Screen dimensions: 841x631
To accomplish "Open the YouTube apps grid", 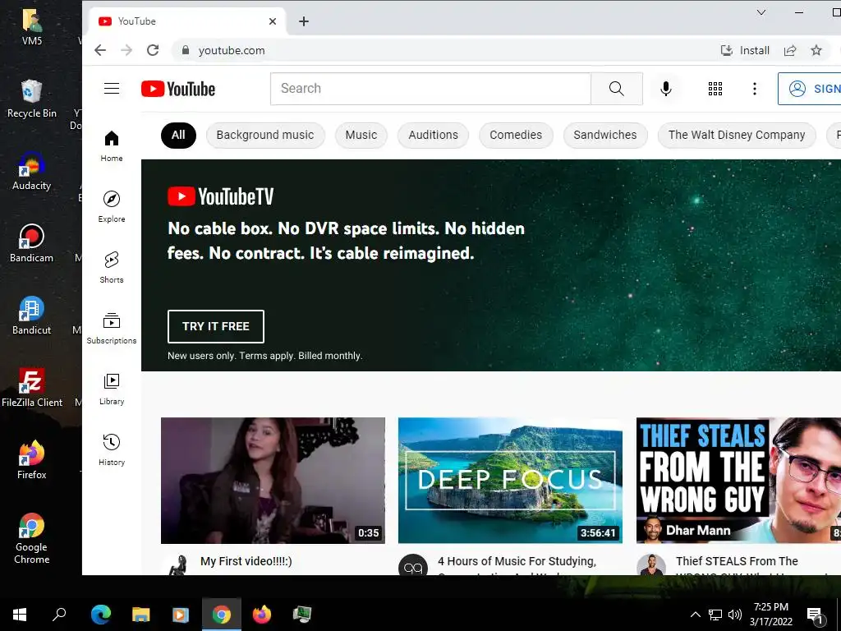I will (x=715, y=89).
